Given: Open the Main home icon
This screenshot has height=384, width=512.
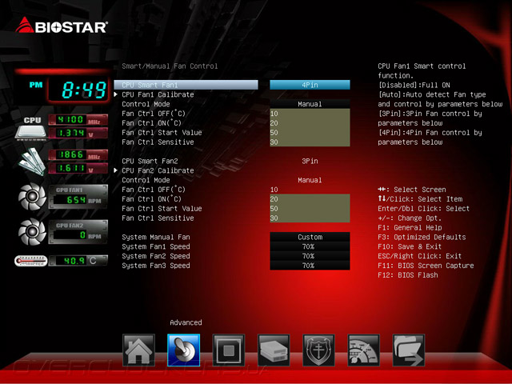Looking at the screenshot, I should pyautogui.click(x=138, y=350).
